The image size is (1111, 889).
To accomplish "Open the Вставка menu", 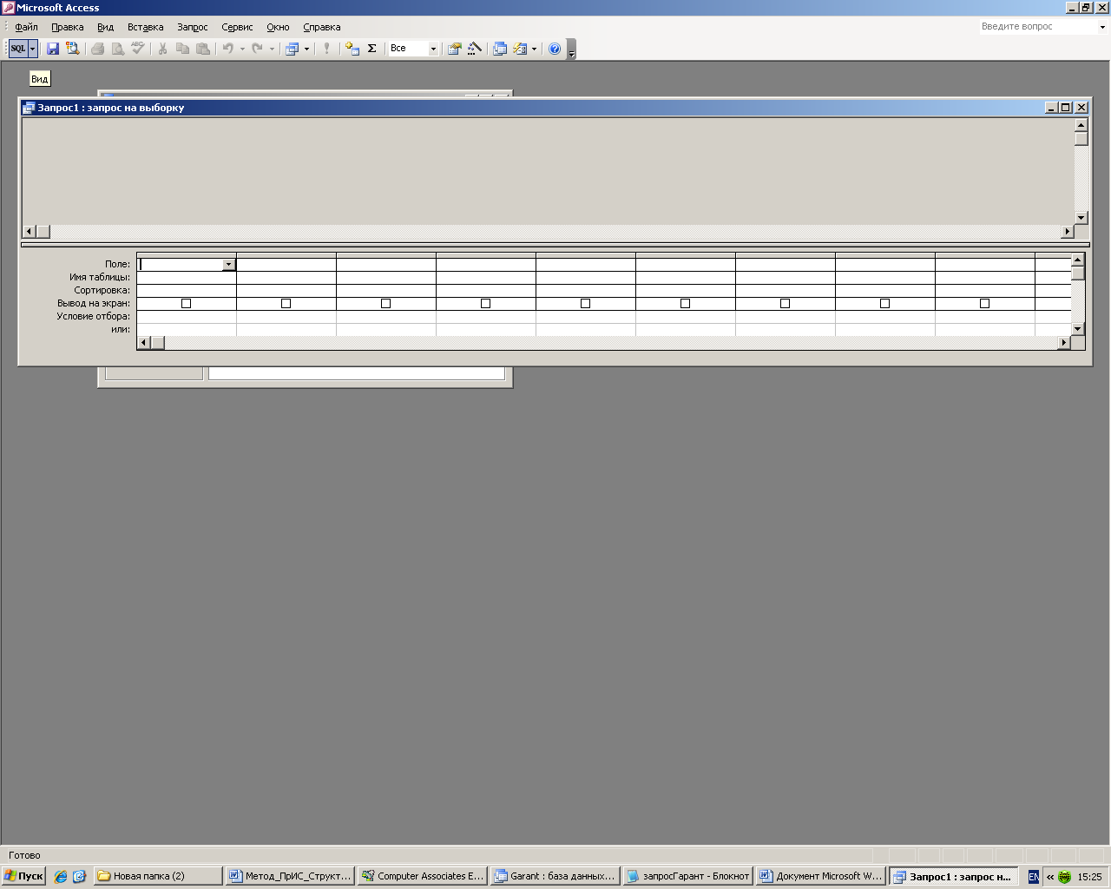I will tap(145, 27).
